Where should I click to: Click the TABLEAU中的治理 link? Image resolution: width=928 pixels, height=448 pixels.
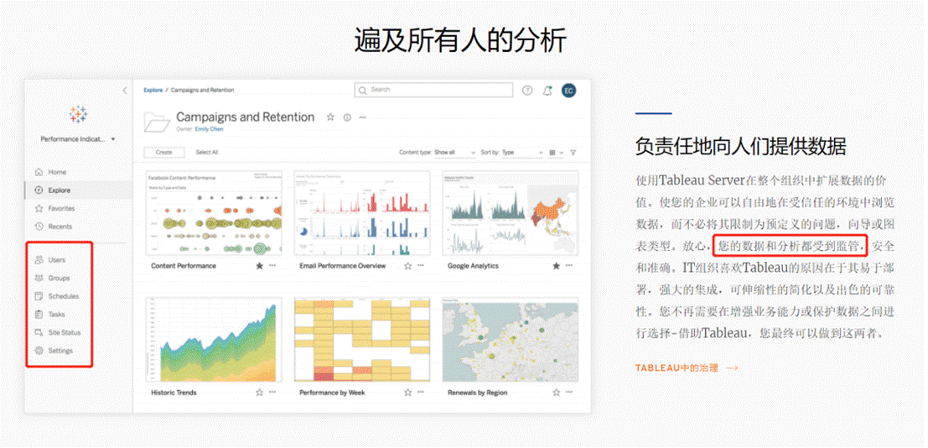(x=687, y=368)
